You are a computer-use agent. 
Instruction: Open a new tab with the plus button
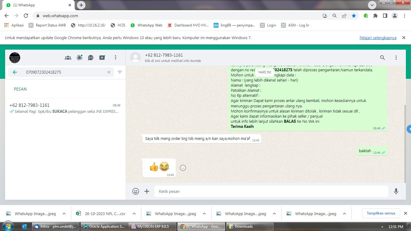click(81, 5)
